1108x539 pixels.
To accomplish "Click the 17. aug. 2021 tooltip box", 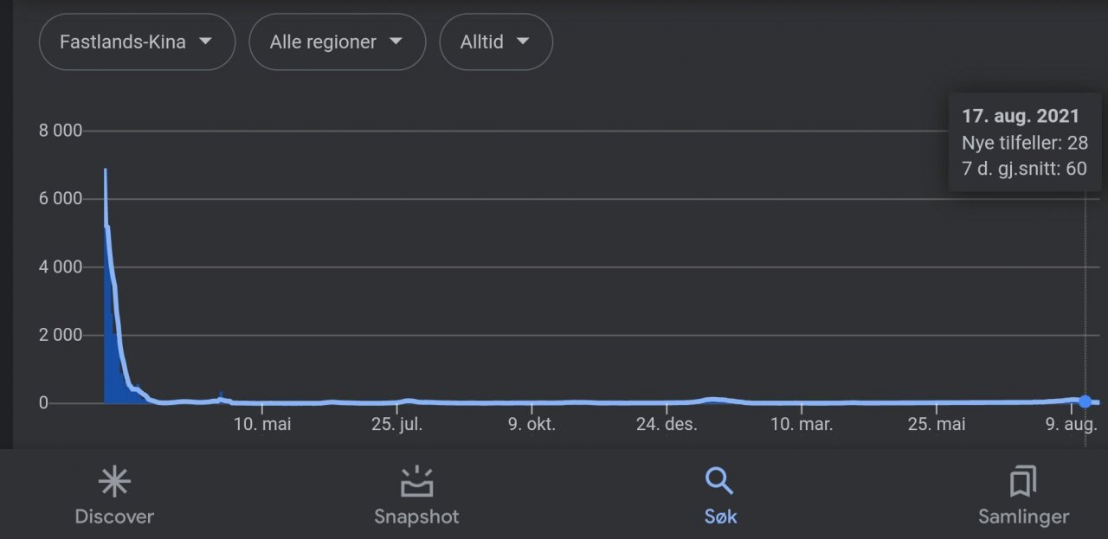I will coord(1024,143).
